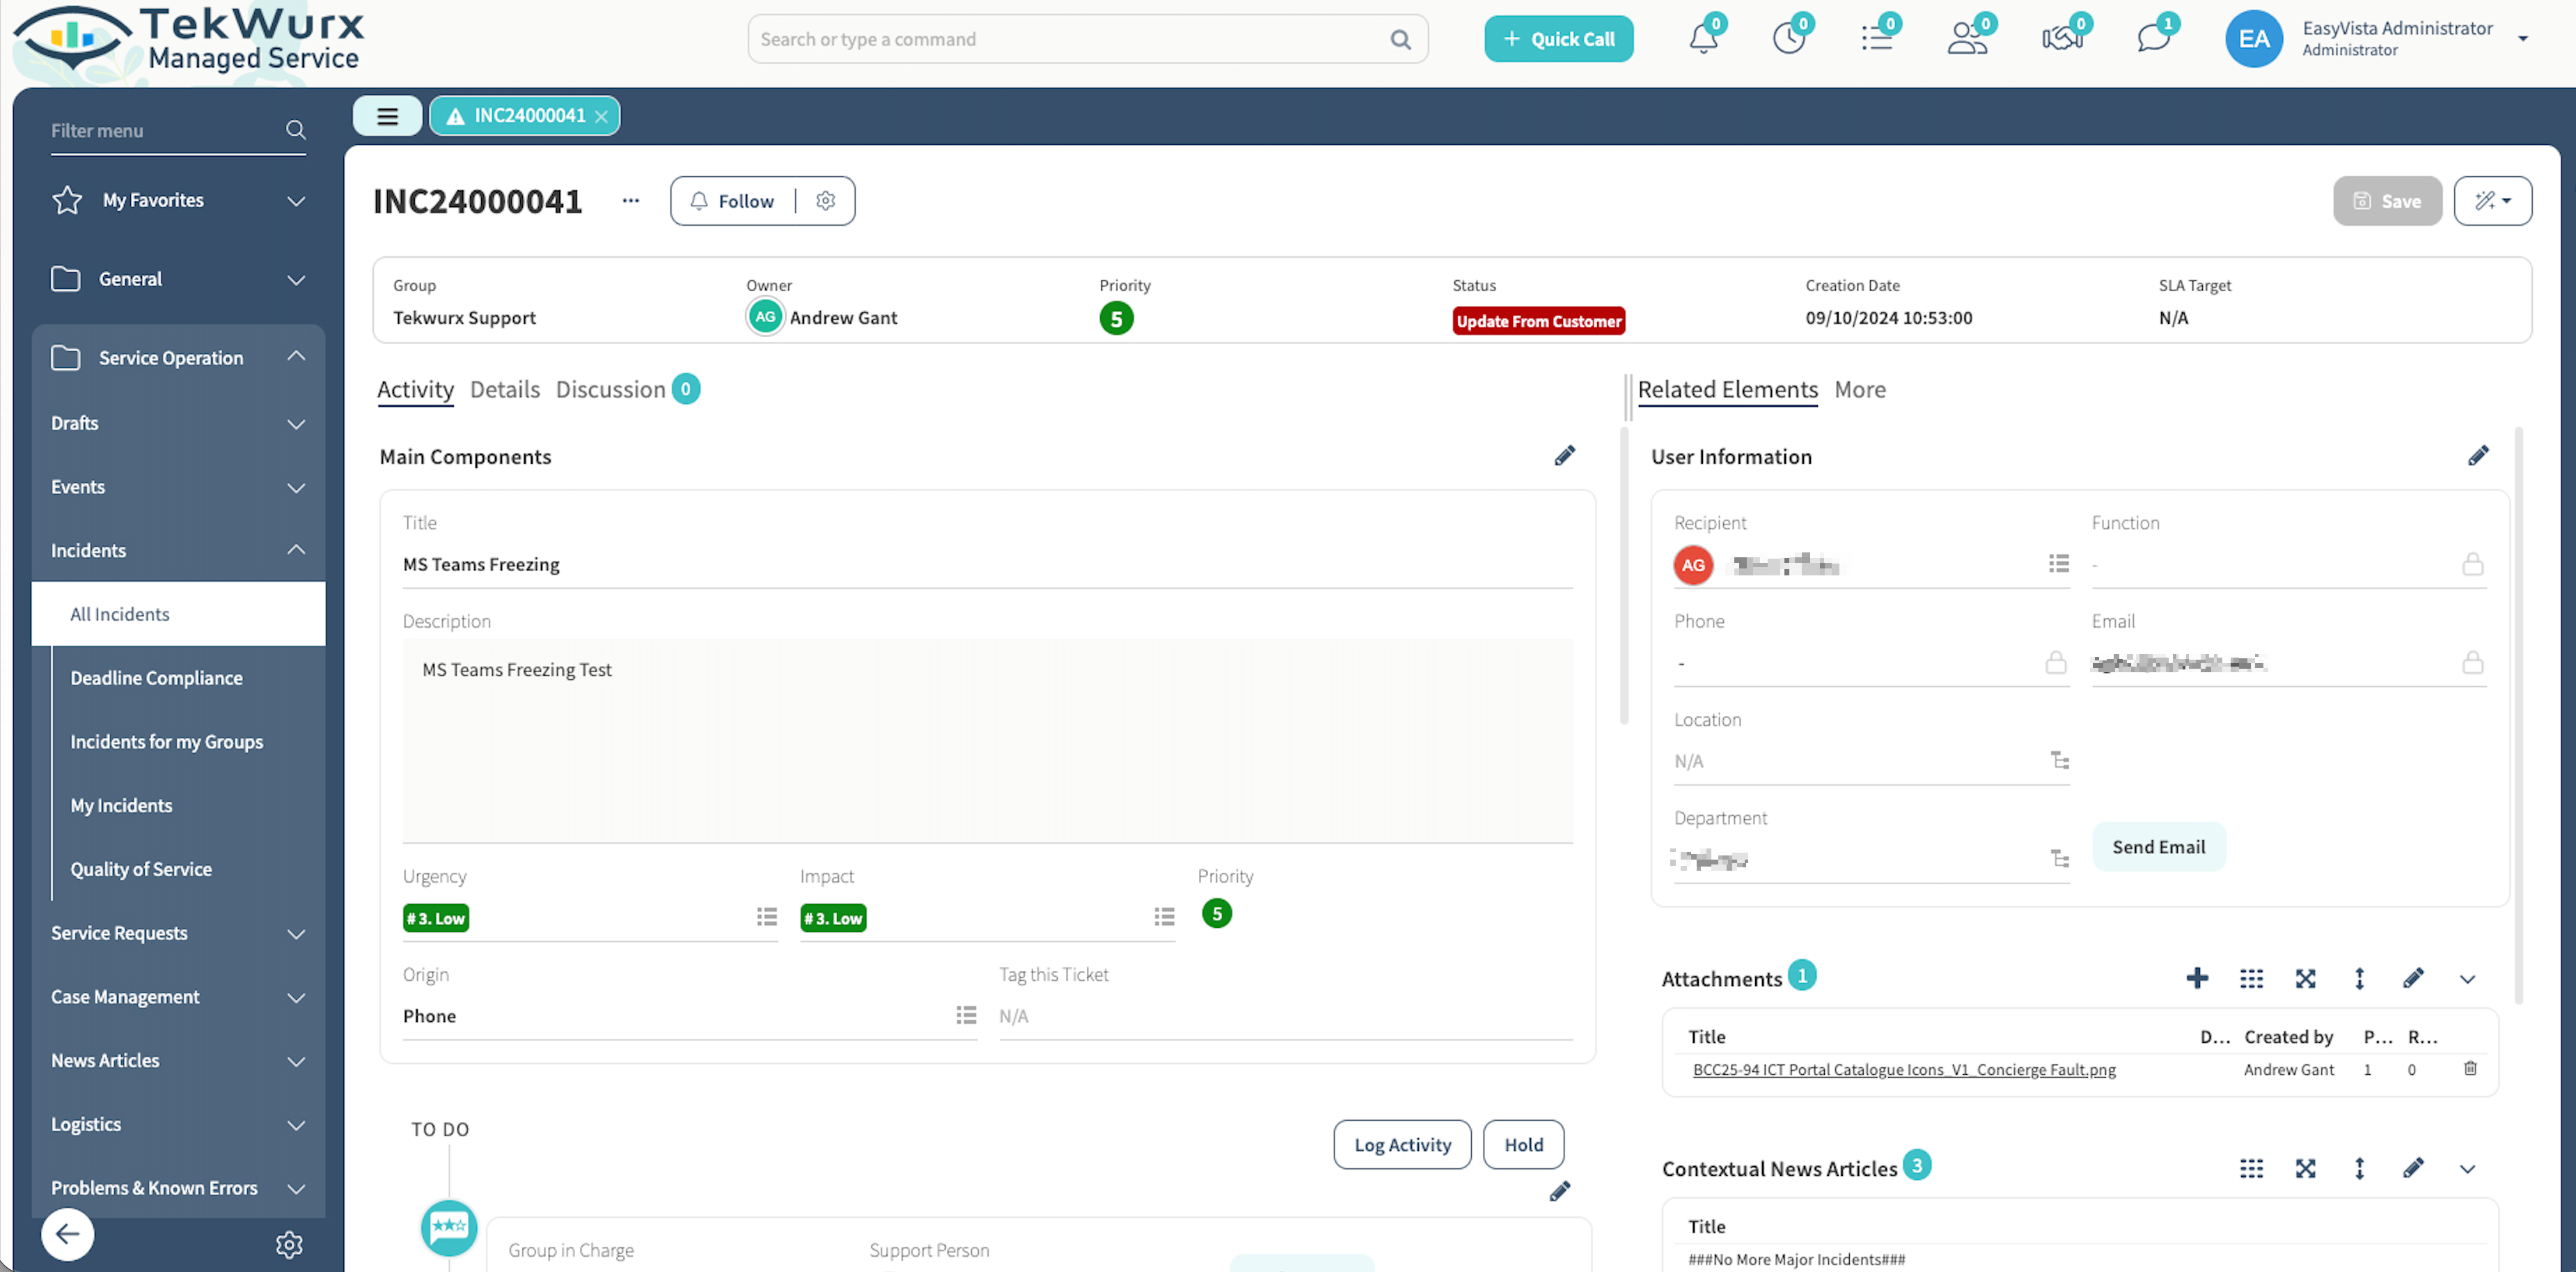
Task: Collapse the Attachments section chevron
Action: 2467,979
